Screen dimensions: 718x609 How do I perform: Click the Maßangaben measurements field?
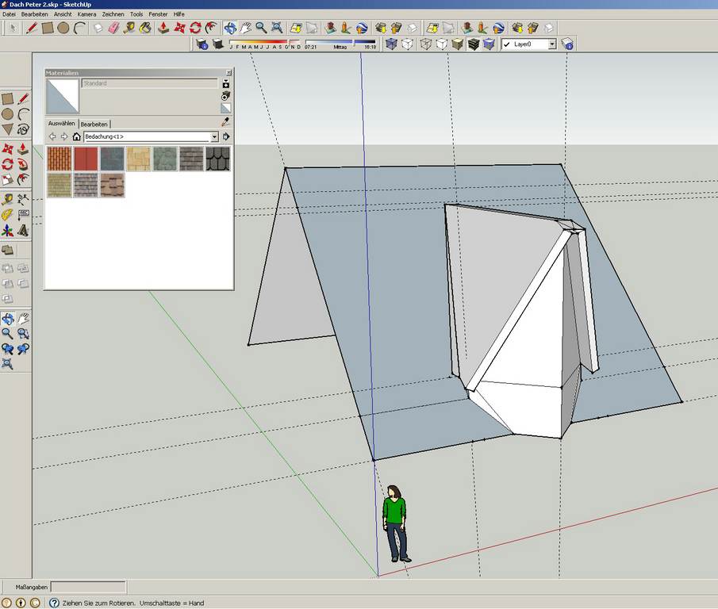click(x=88, y=587)
